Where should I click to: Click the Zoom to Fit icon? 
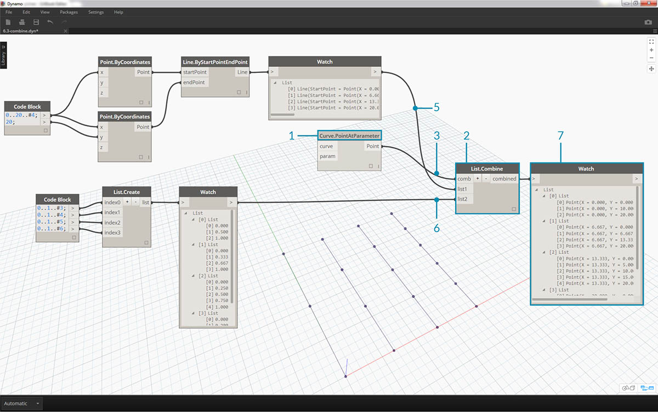pos(651,42)
